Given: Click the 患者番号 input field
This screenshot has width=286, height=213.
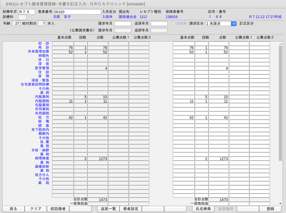Looking at the screenshot, I should coord(77,12).
